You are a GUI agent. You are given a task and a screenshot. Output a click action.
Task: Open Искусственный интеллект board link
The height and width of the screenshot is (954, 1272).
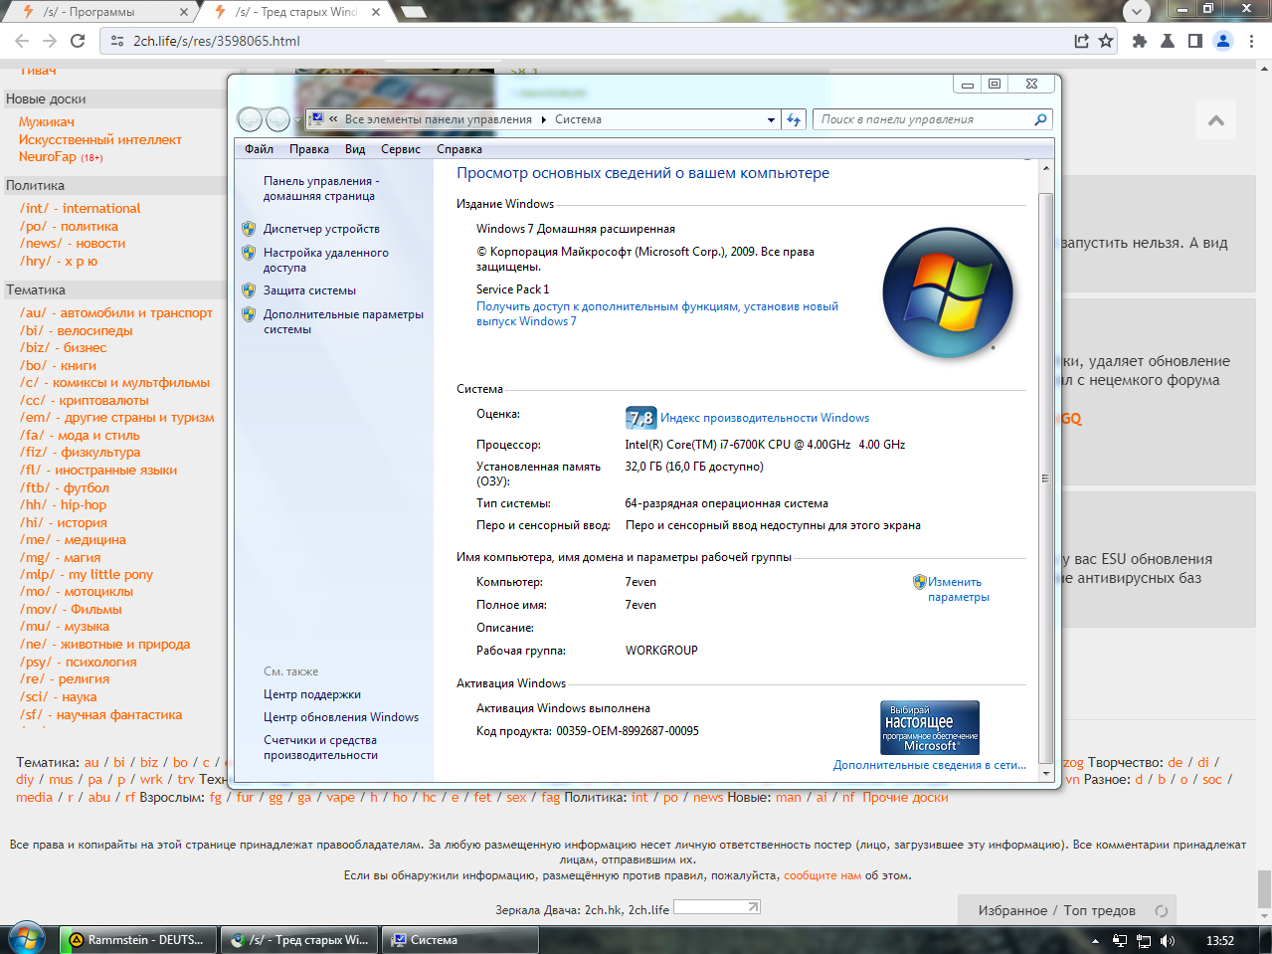pyautogui.click(x=99, y=139)
